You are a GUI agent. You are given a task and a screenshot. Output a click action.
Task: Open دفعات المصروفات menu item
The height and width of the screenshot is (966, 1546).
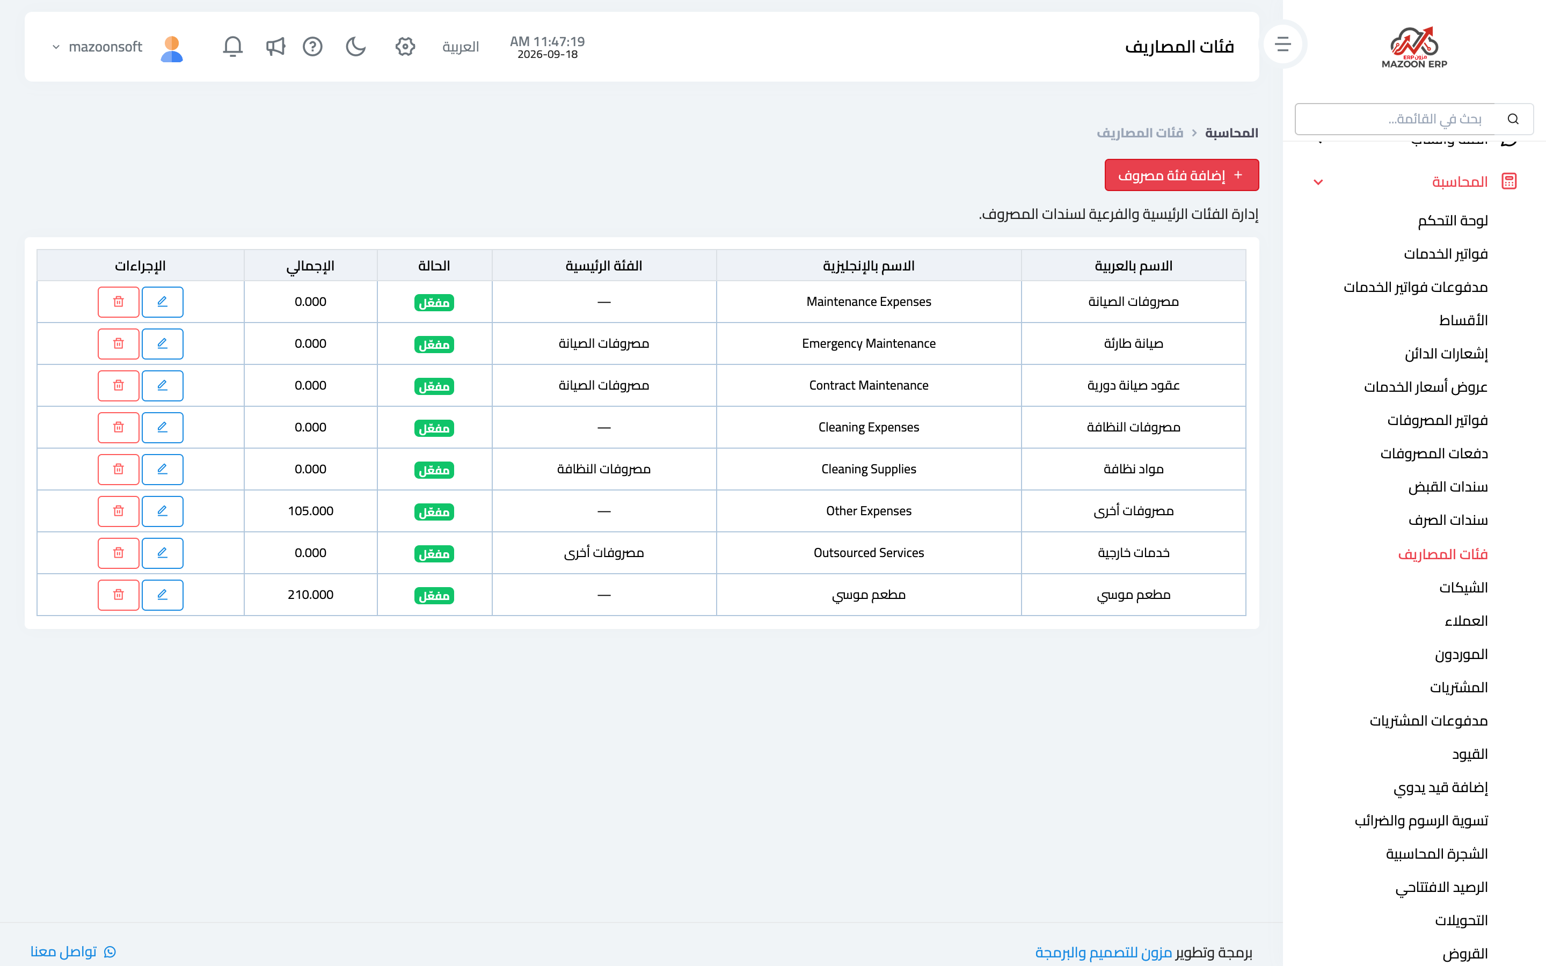pos(1434,453)
